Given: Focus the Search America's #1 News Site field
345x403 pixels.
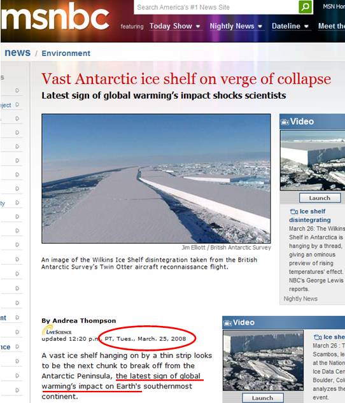Looking at the screenshot, I should point(216,7).
